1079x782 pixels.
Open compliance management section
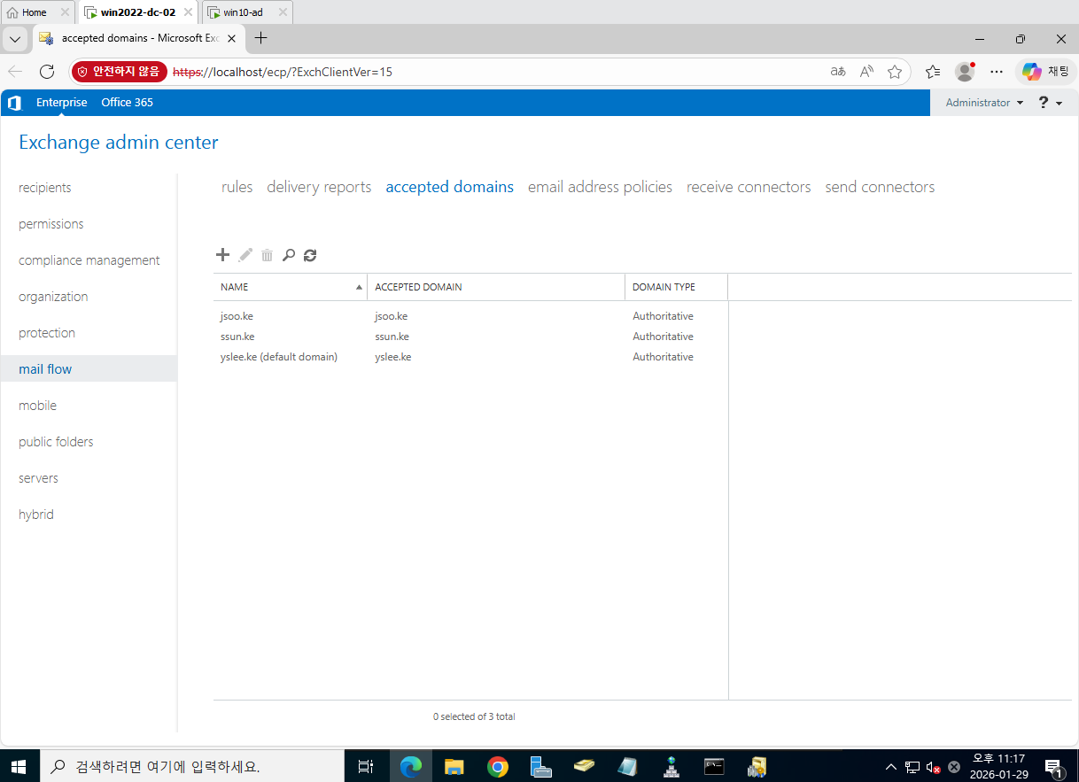(89, 260)
